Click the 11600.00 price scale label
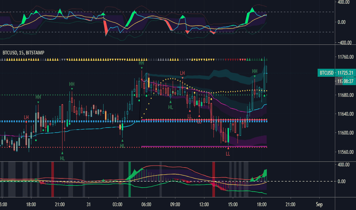The width and height of the screenshot is (356, 210). point(346,132)
